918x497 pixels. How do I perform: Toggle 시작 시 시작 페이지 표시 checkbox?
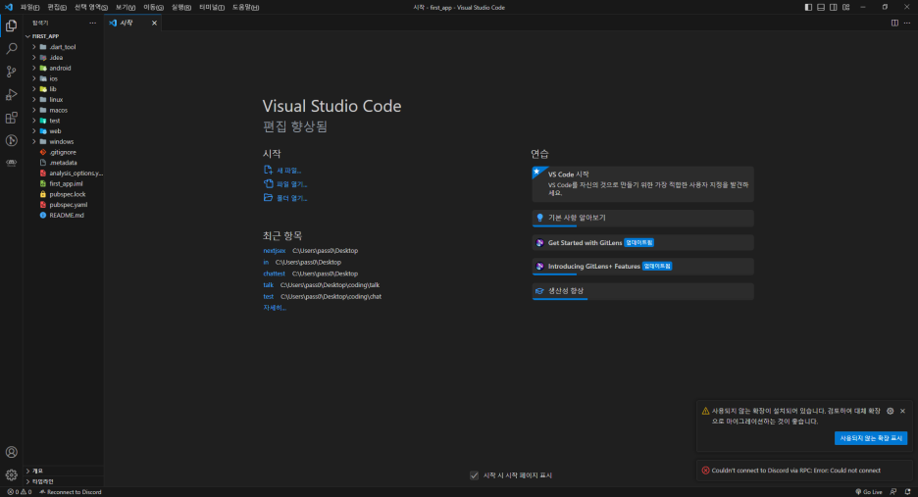475,475
